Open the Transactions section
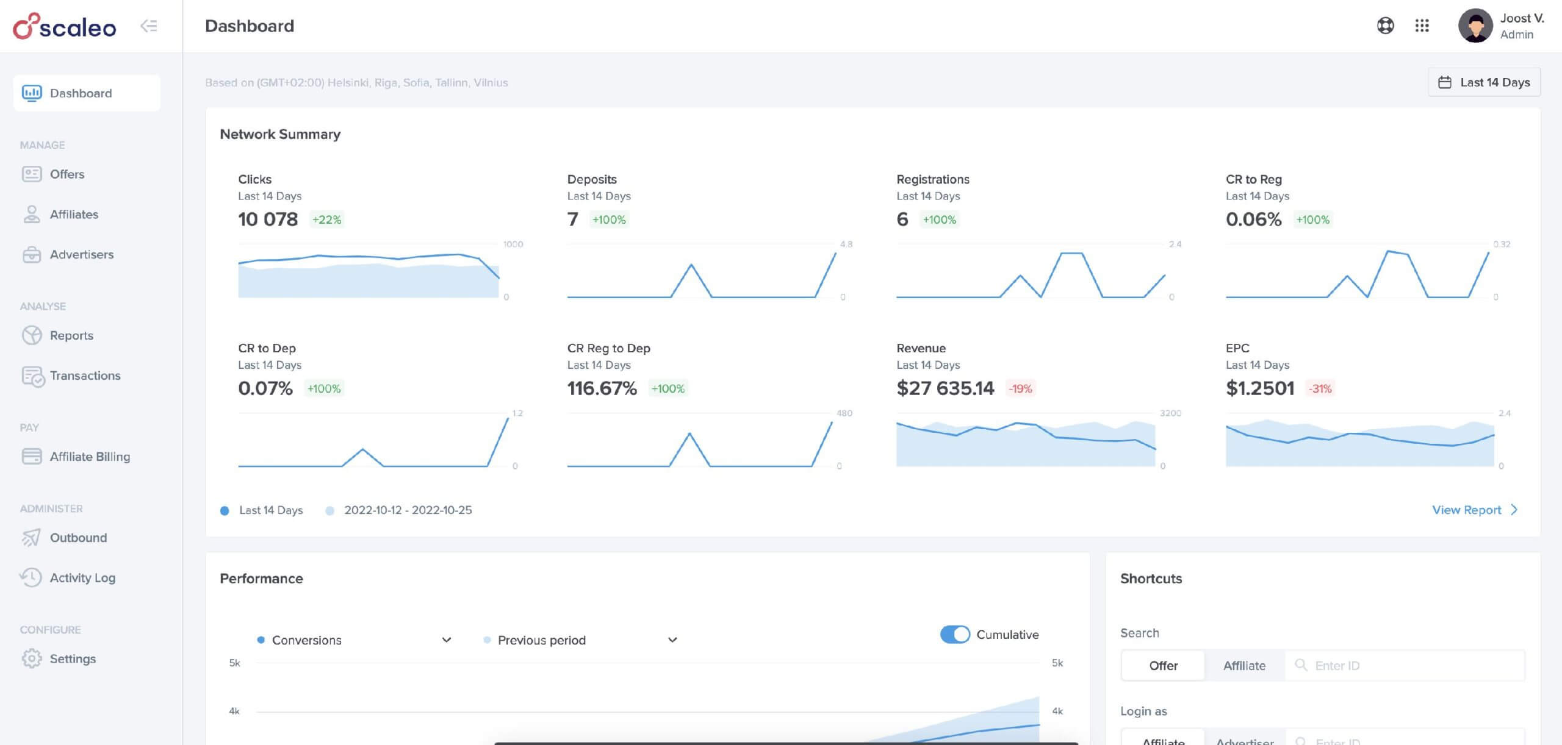Screen dimensions: 1562x745 click(85, 377)
